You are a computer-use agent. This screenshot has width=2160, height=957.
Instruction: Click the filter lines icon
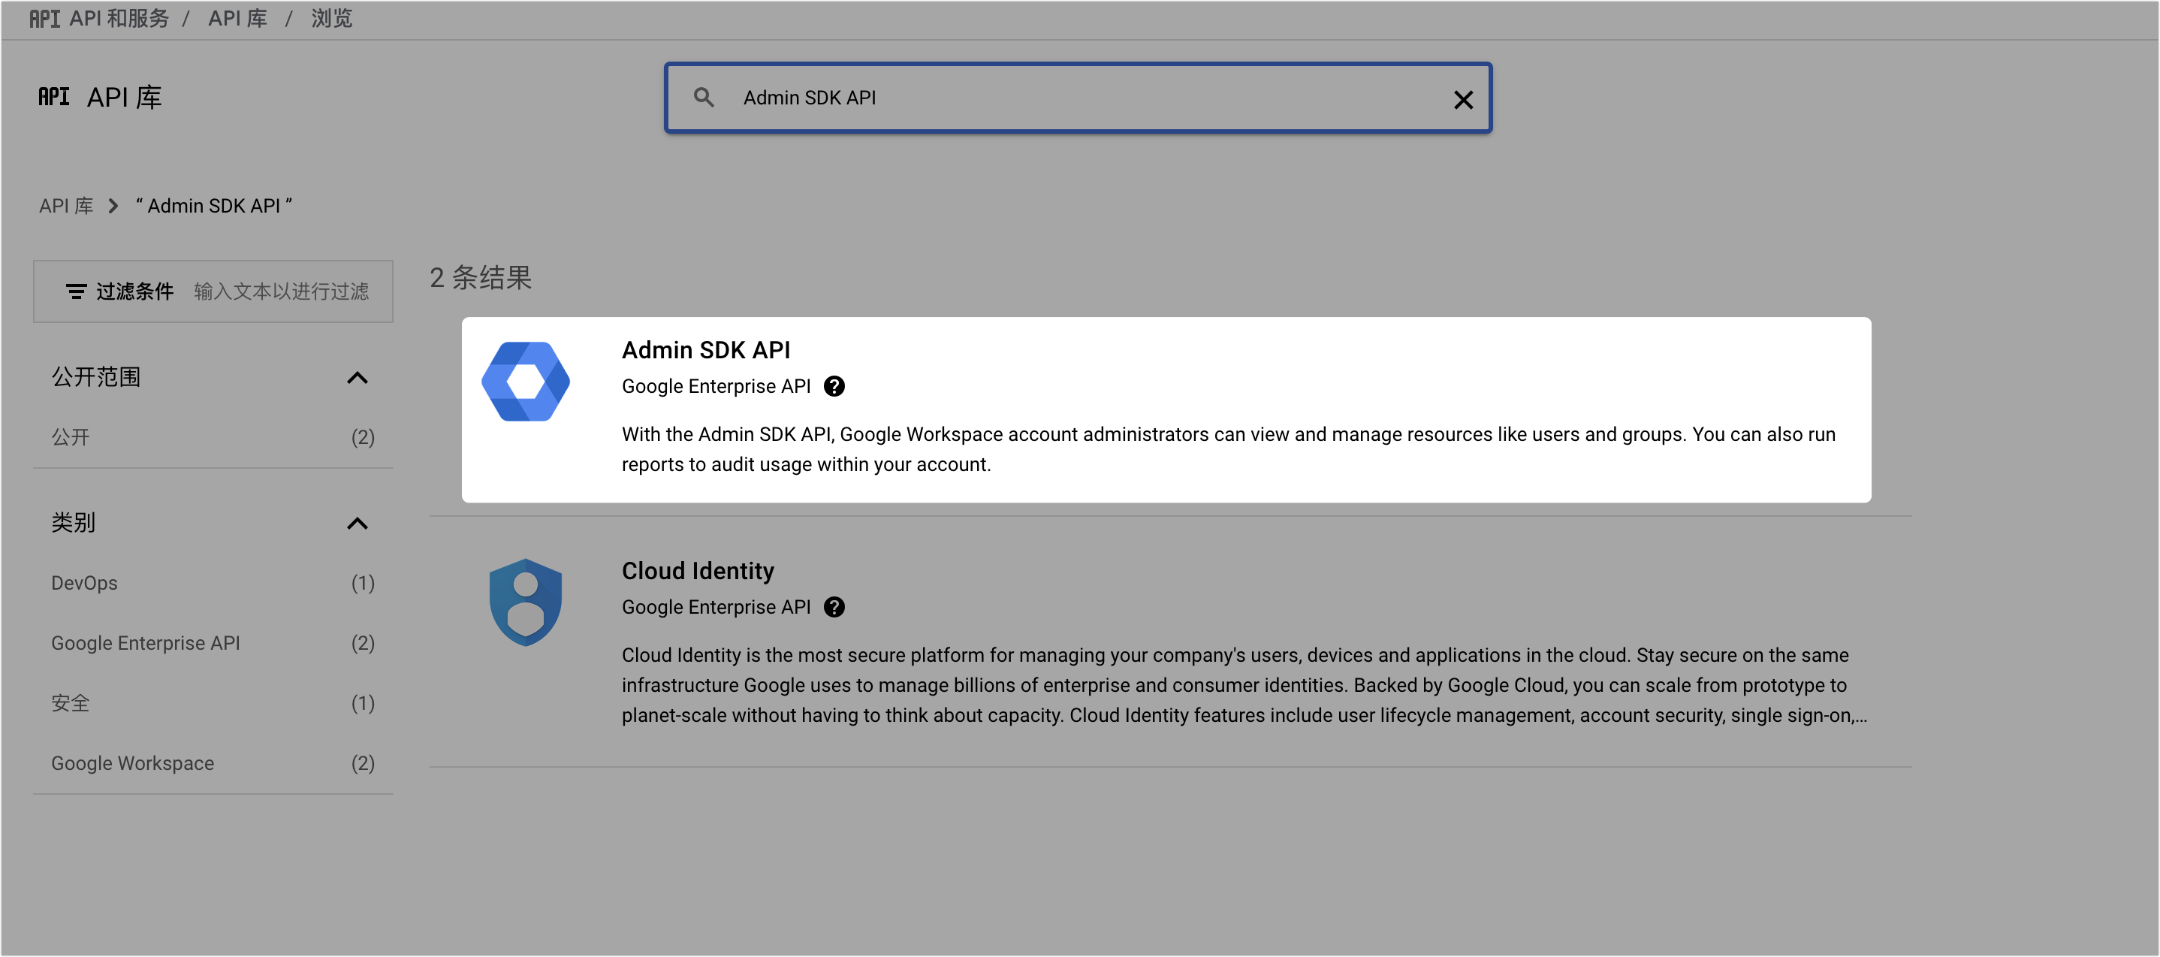(x=77, y=291)
